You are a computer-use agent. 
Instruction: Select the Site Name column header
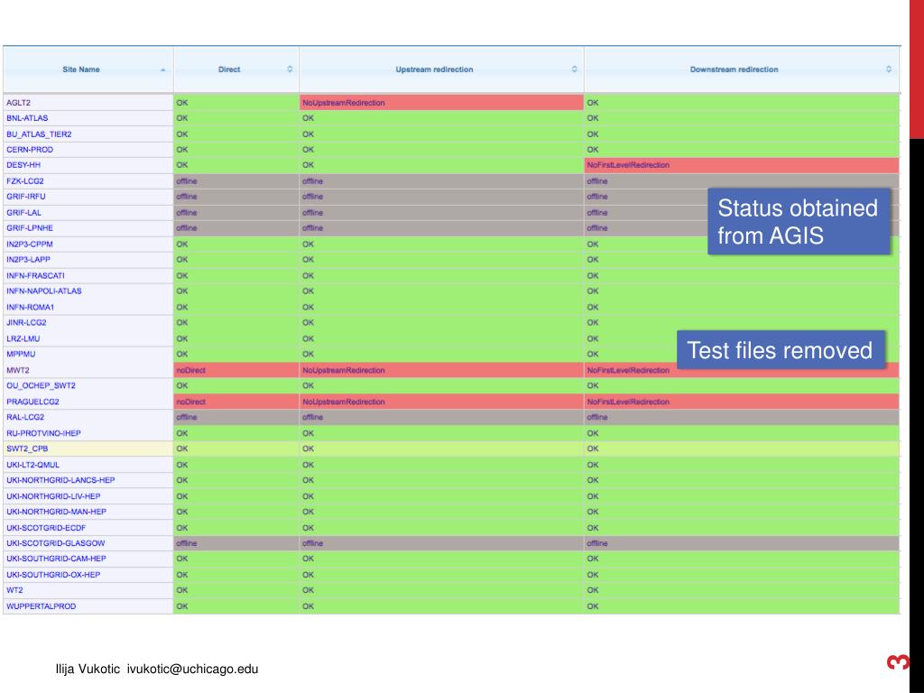pos(88,69)
